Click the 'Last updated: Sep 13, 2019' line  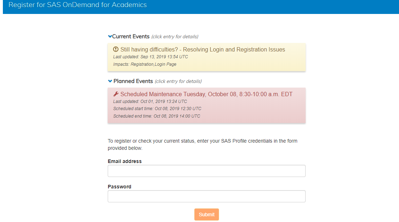coord(150,57)
